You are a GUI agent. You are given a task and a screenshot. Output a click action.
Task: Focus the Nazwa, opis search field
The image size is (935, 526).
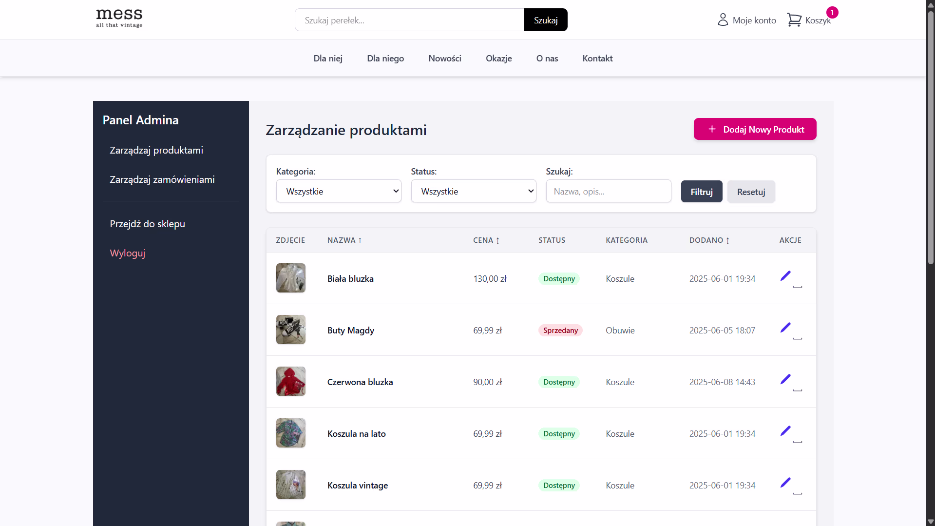tap(608, 191)
